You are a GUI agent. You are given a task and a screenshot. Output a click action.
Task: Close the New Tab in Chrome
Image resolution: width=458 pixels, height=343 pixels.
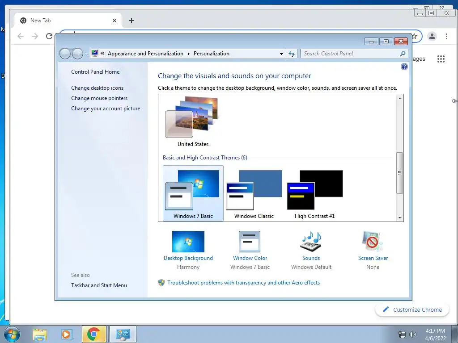coord(114,21)
